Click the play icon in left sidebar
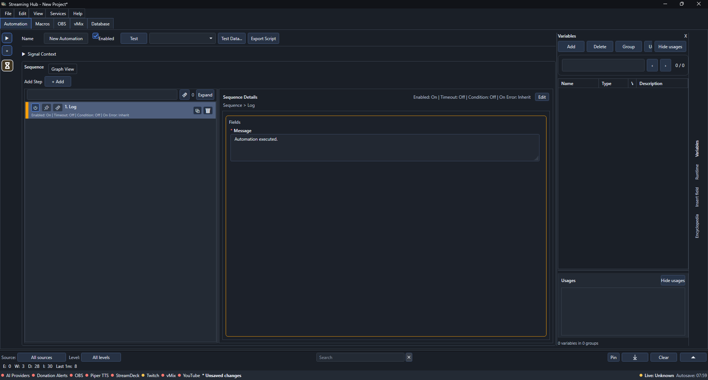 (7, 38)
